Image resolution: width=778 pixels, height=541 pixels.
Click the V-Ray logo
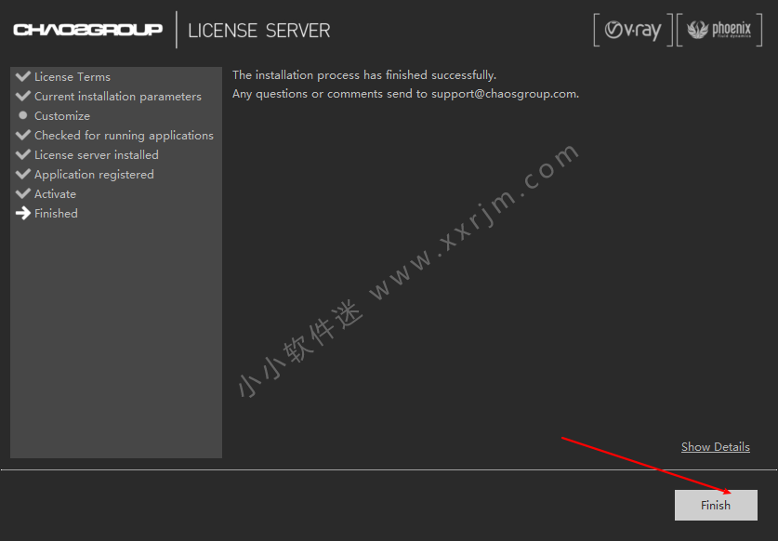point(633,31)
